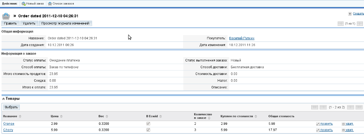This screenshot has height=138, width=364.
Task: Click the page title Order dated 2011-12-10
Action: (x=48, y=16)
